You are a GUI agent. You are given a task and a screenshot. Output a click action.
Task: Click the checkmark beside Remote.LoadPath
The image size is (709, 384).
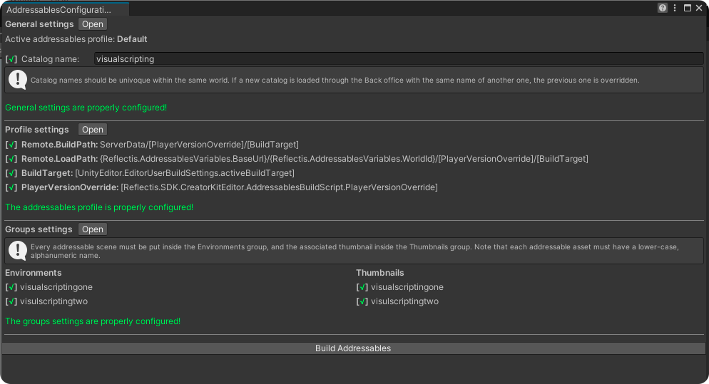11,159
